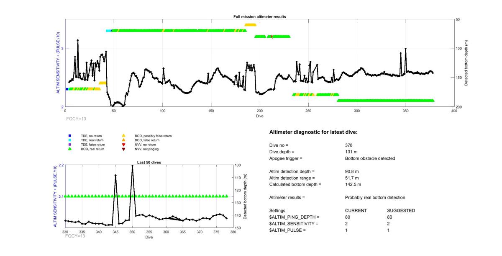Click the red triangle NVV no return legend marker
The width and height of the screenshot is (502, 256).
124,145
